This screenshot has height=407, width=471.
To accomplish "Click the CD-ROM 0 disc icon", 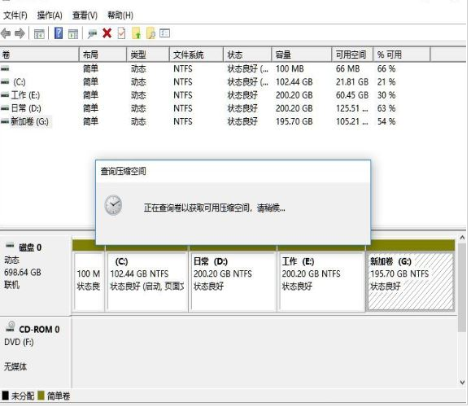I will [11, 326].
